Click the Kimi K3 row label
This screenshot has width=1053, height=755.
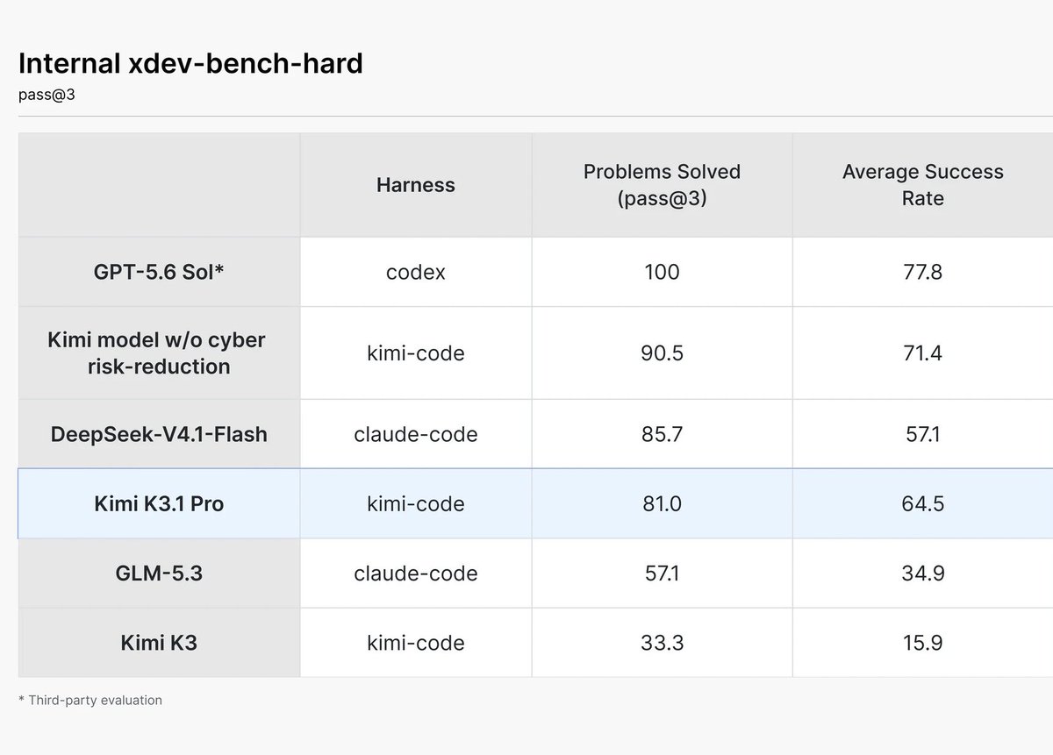click(x=159, y=643)
